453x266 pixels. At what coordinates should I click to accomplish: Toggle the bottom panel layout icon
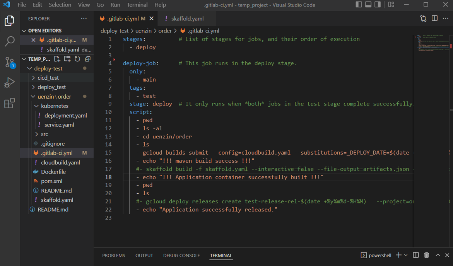[368, 5]
